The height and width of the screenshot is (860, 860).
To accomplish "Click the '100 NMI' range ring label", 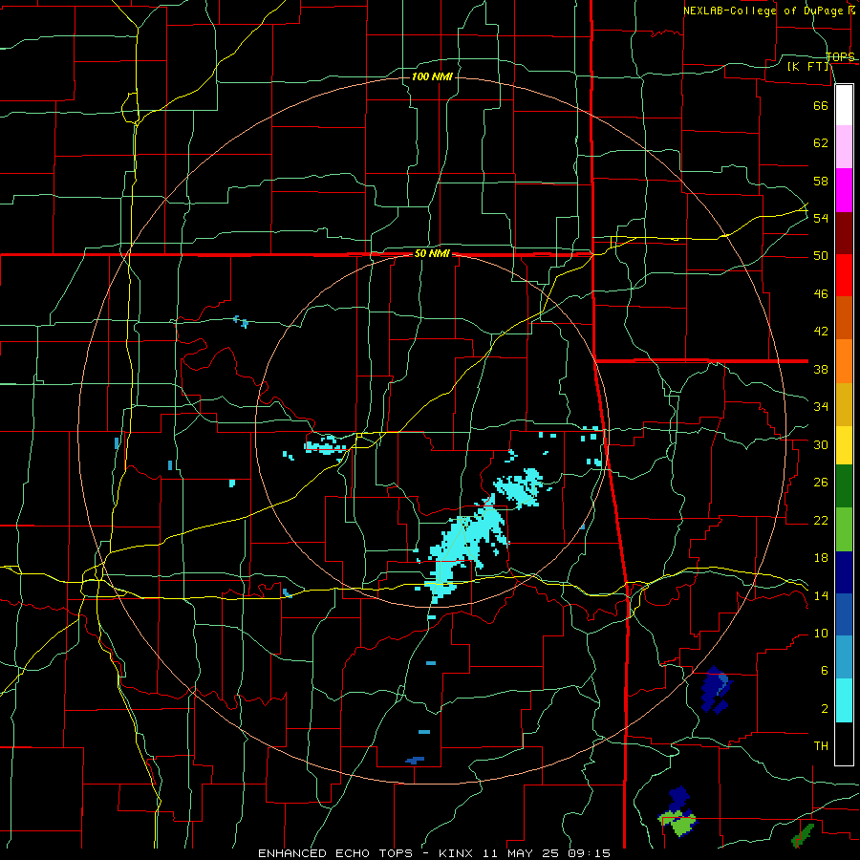I will 432,76.
